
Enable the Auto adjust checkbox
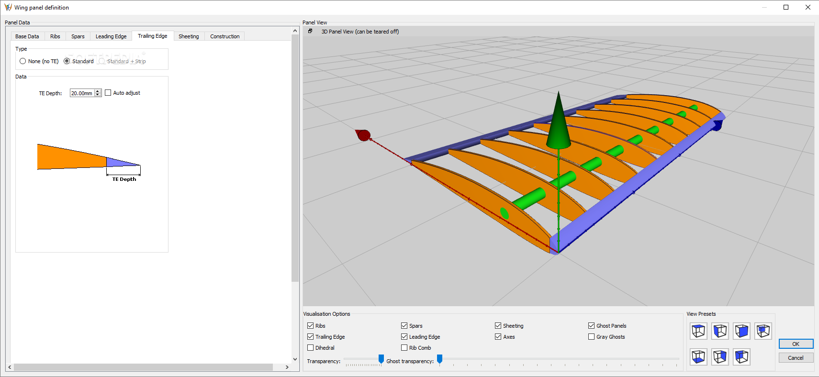[108, 93]
